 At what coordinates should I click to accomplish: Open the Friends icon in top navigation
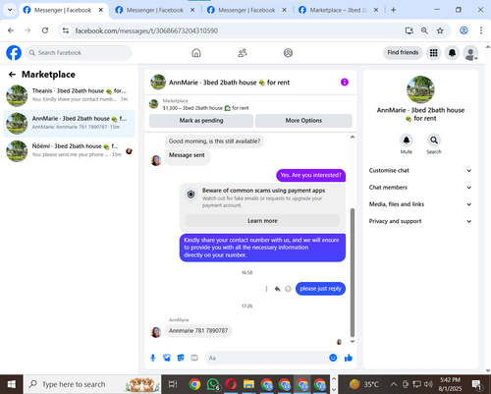(x=243, y=53)
